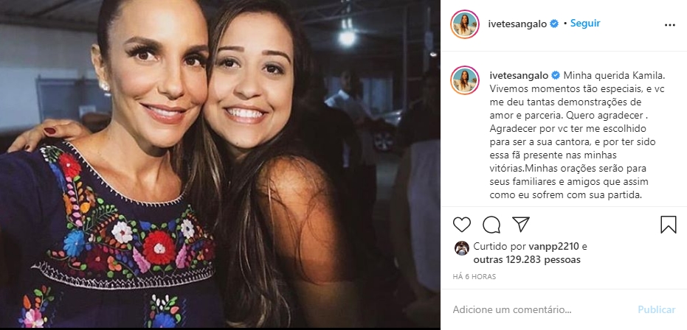Click the verified badge in post header
The image size is (687, 330).
(553, 24)
